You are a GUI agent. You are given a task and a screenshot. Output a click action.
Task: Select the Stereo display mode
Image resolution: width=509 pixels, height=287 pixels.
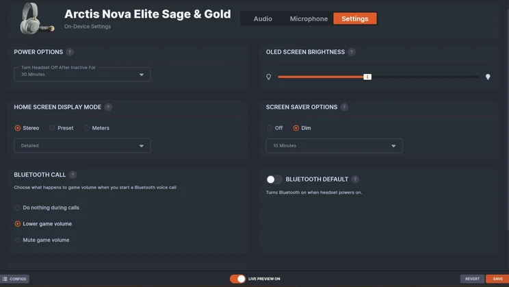tap(27, 128)
